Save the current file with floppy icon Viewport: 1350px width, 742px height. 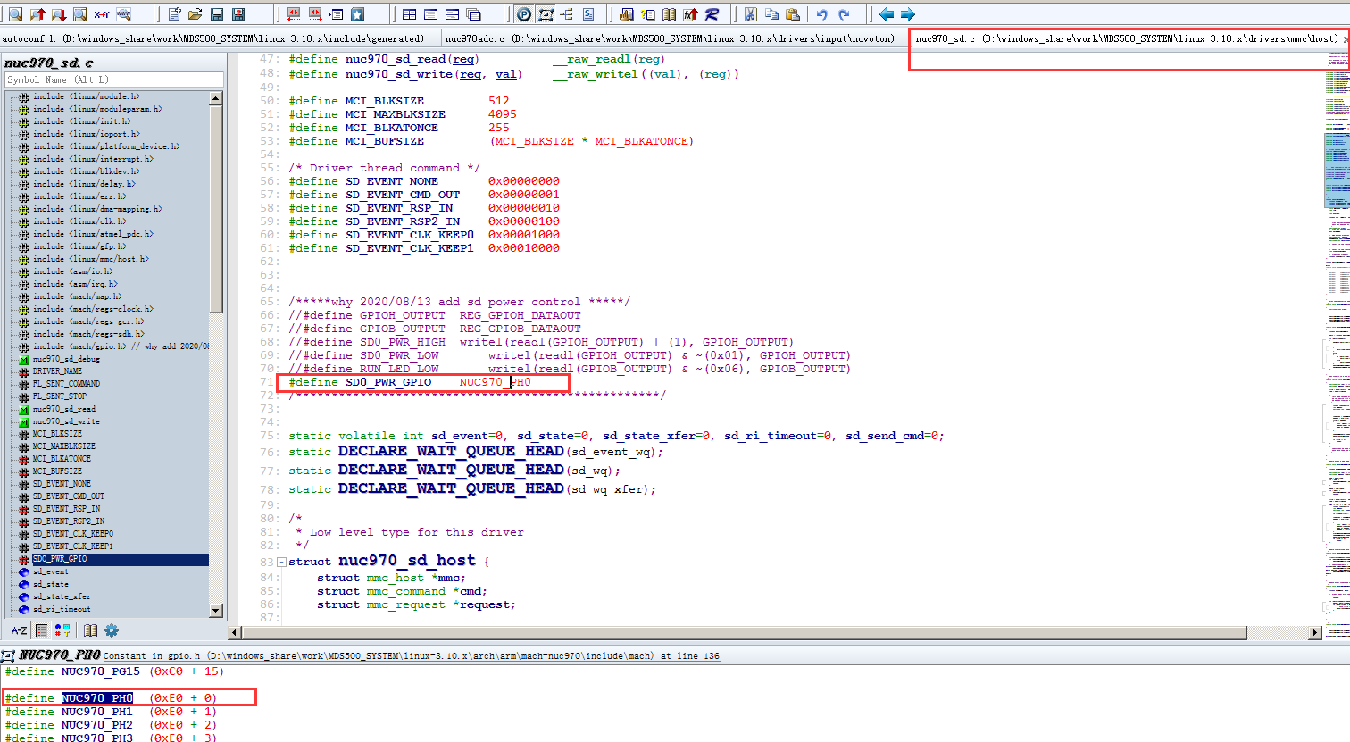tap(217, 14)
